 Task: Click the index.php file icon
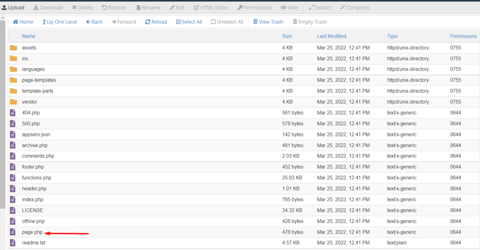pos(13,199)
